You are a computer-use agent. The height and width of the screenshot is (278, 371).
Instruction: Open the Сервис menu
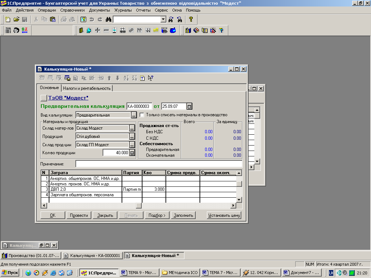[161, 10]
